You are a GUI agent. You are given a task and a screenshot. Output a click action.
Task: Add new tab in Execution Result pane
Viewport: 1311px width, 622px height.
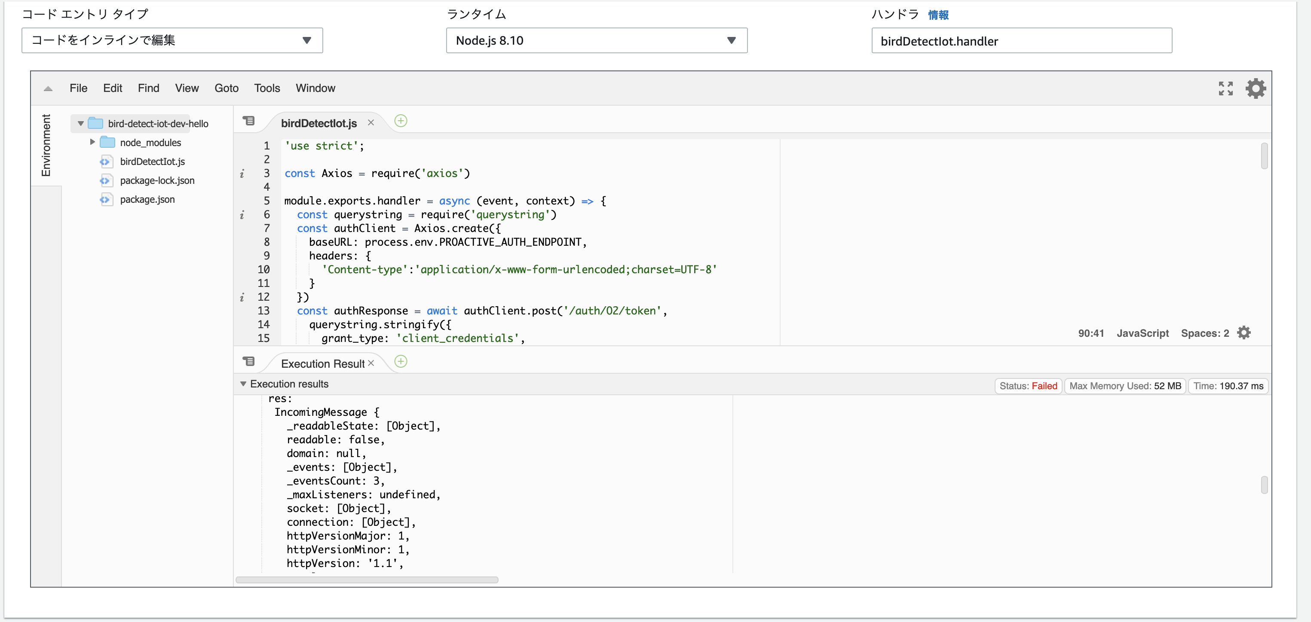click(x=401, y=362)
